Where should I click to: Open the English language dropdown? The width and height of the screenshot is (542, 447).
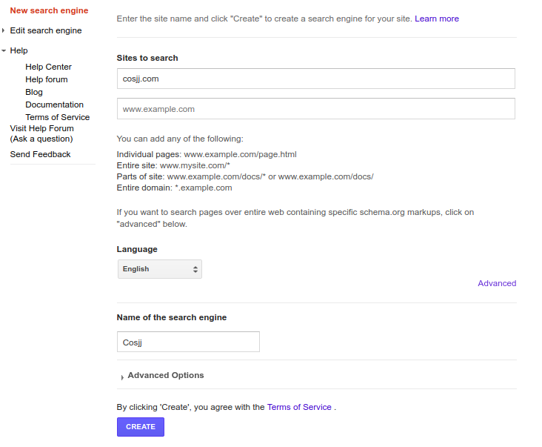[x=160, y=269]
